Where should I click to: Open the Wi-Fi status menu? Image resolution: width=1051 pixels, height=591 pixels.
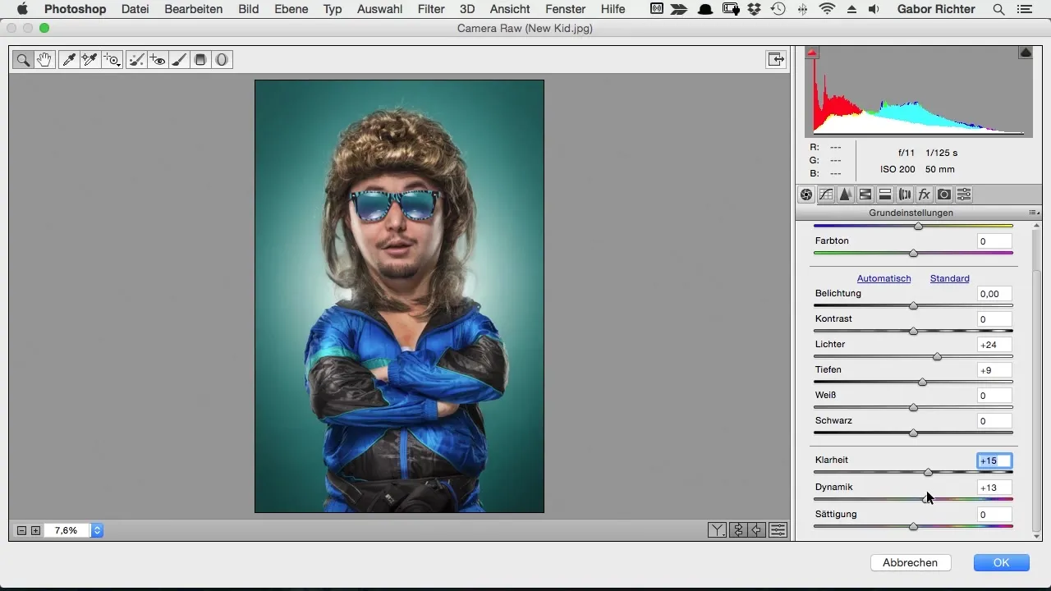pyautogui.click(x=827, y=9)
